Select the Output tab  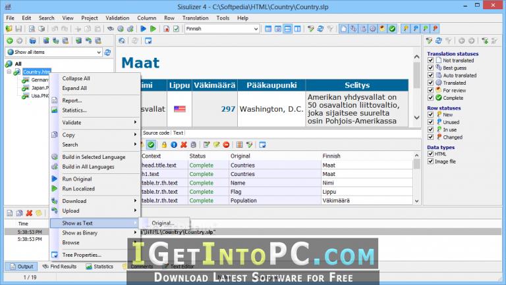tap(21, 267)
